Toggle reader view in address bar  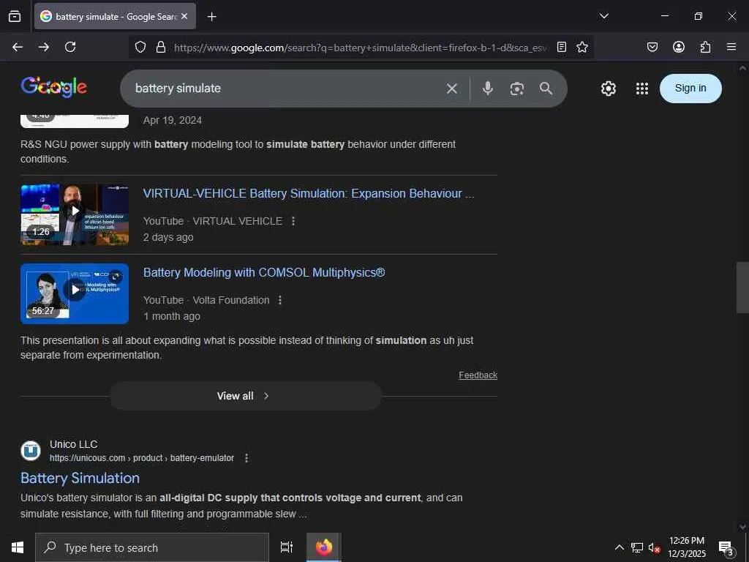(x=562, y=47)
